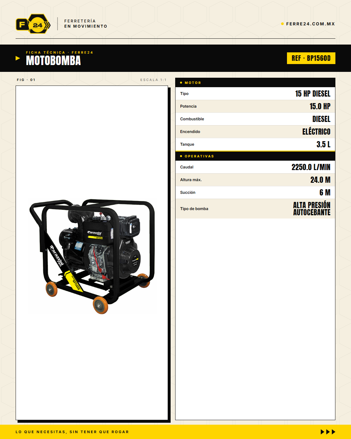
Task: Click the yellow play triangle beside MOTOBOMBA
Action: click(x=18, y=58)
